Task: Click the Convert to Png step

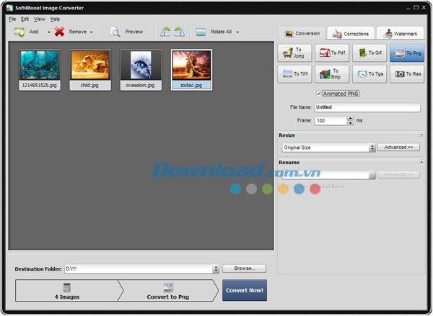Action: 168,291
